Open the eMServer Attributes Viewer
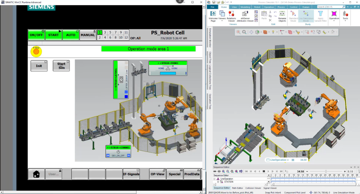The image size is (360, 194). coord(245,16)
